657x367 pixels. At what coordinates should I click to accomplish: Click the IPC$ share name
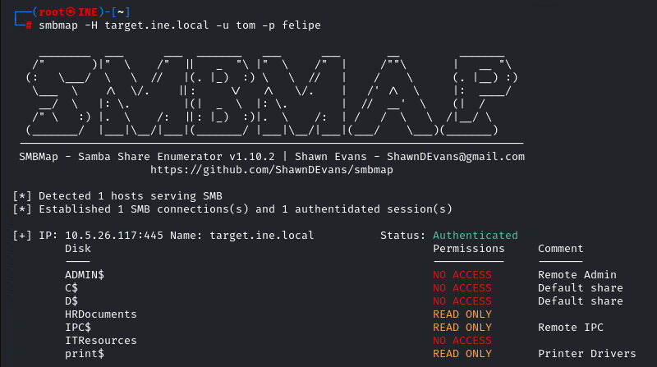78,328
